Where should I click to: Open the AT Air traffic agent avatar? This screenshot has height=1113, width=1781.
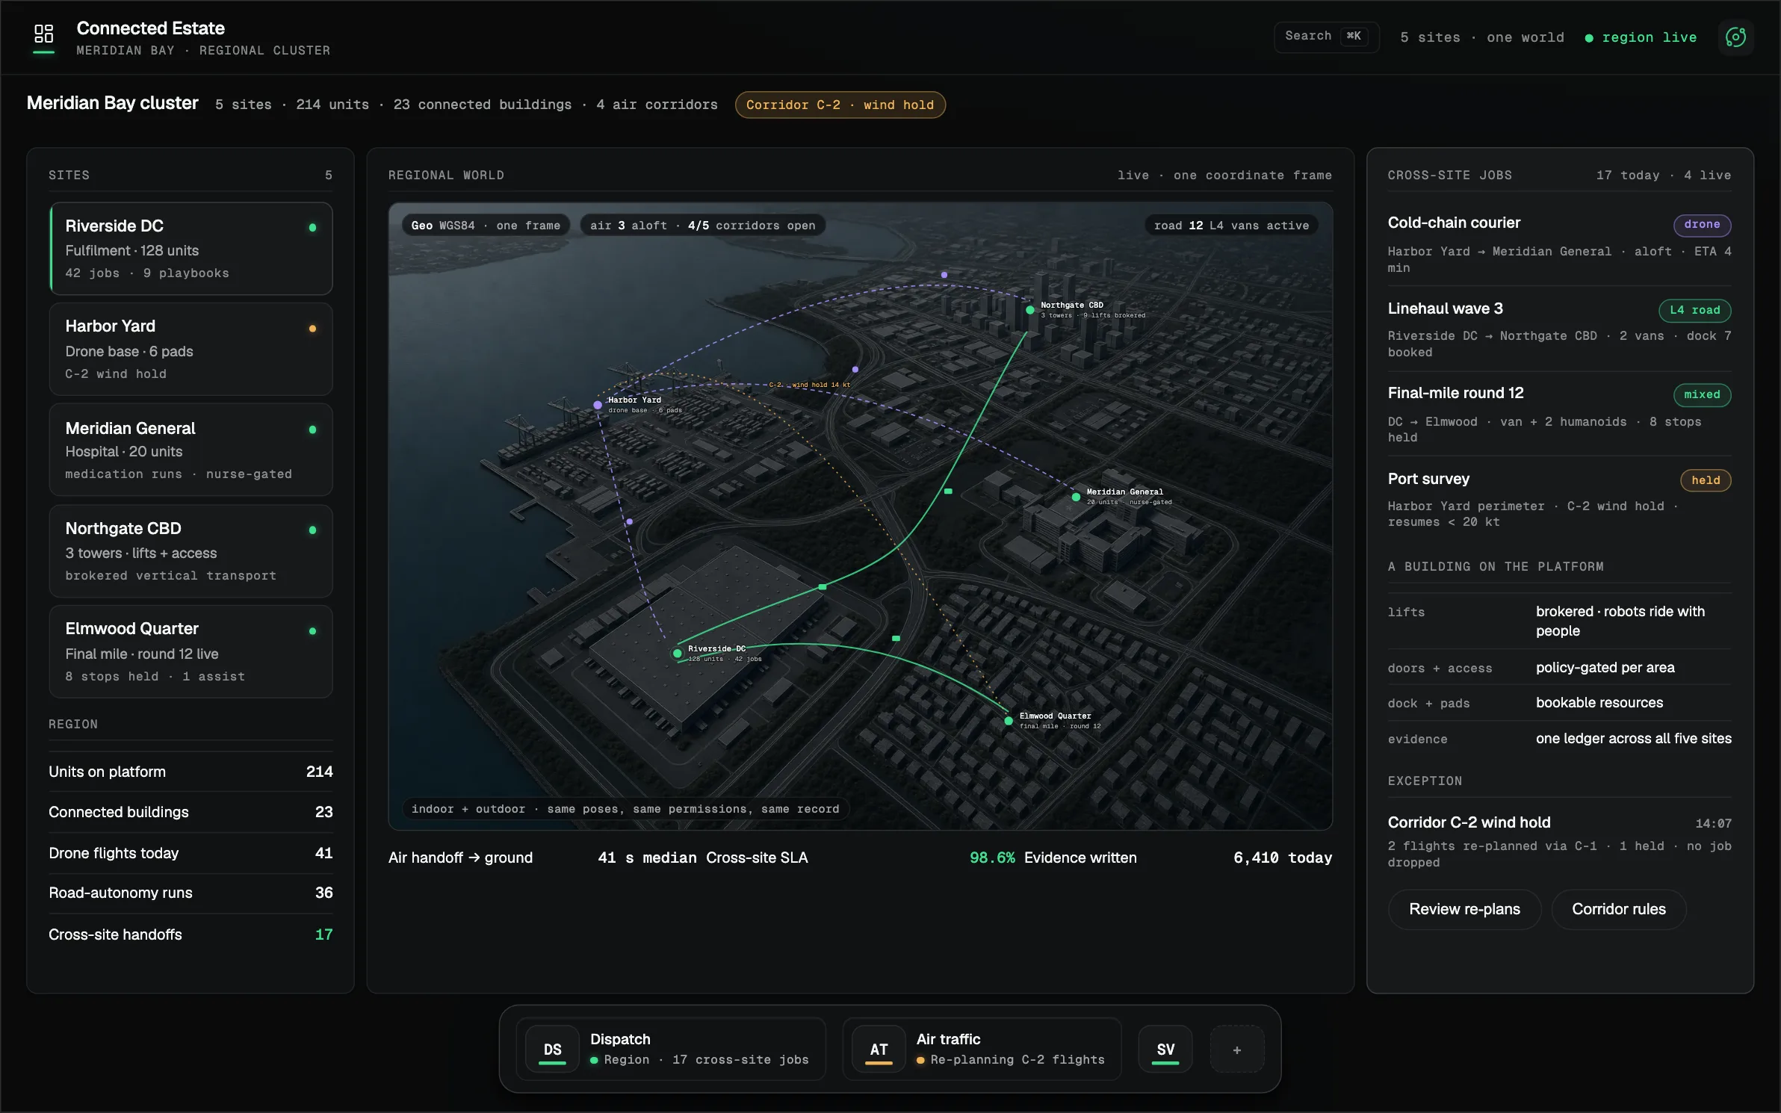click(879, 1050)
